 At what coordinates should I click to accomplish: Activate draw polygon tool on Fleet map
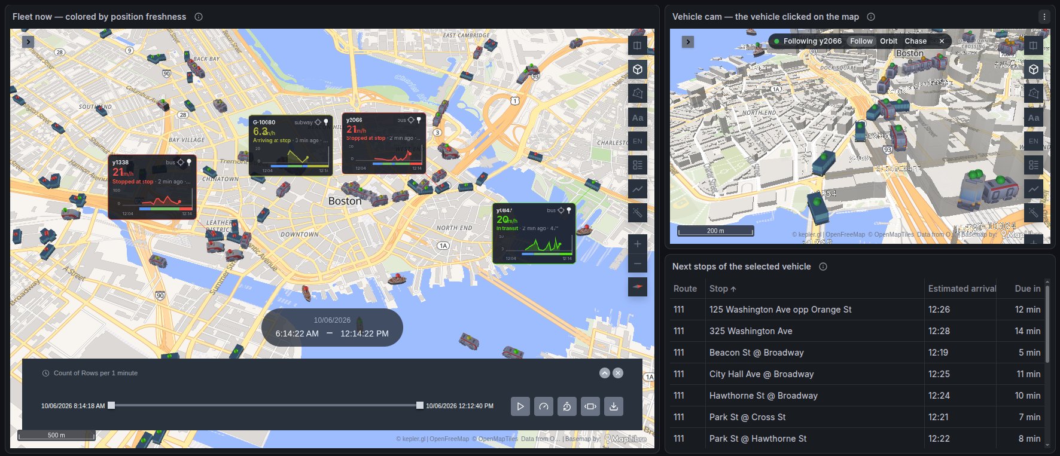(x=638, y=93)
